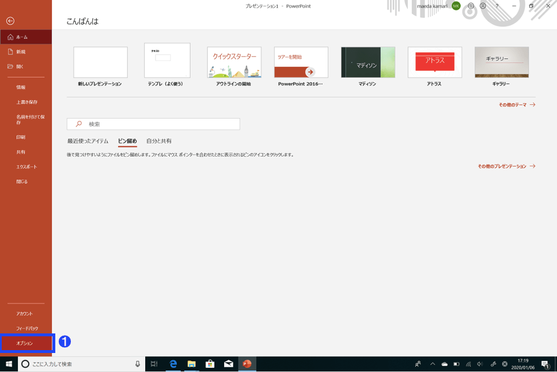Screen dimensions: 557x372
Task: Switch to the ピン留め tab
Action: coord(127,141)
